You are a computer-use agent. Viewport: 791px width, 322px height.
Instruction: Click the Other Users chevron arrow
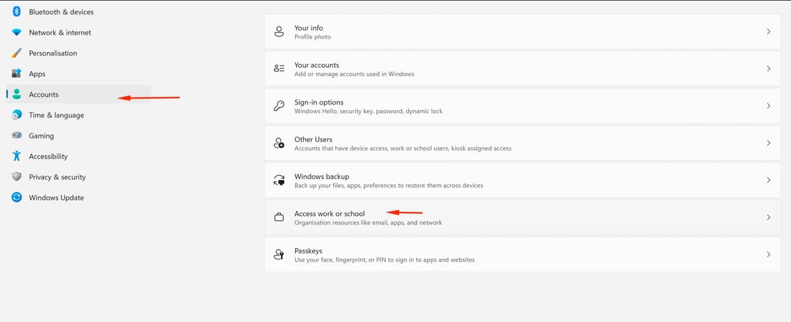[x=768, y=143]
